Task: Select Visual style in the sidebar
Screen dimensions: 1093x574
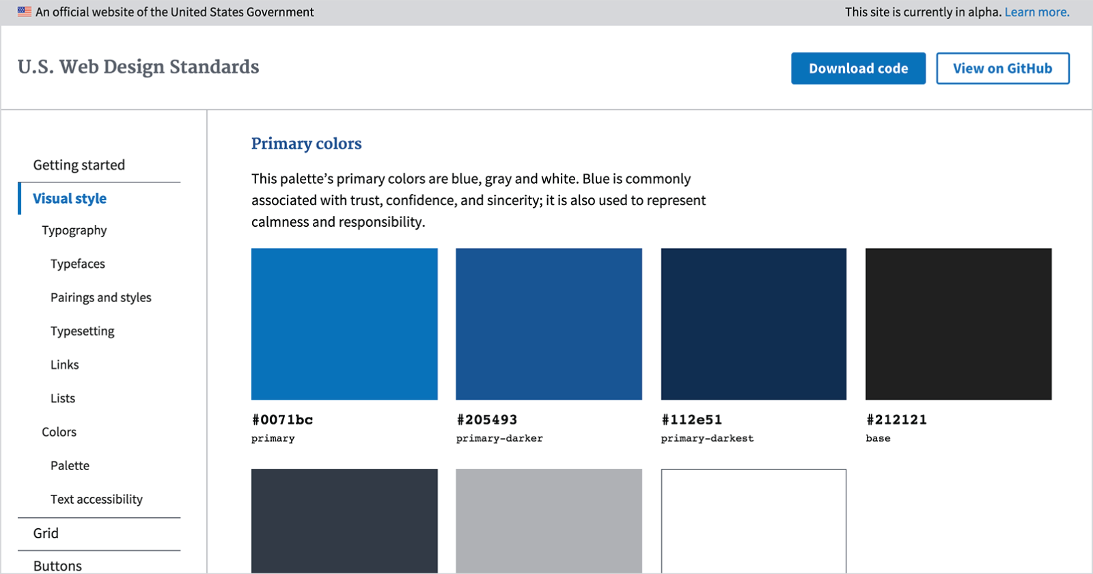Action: pos(69,198)
